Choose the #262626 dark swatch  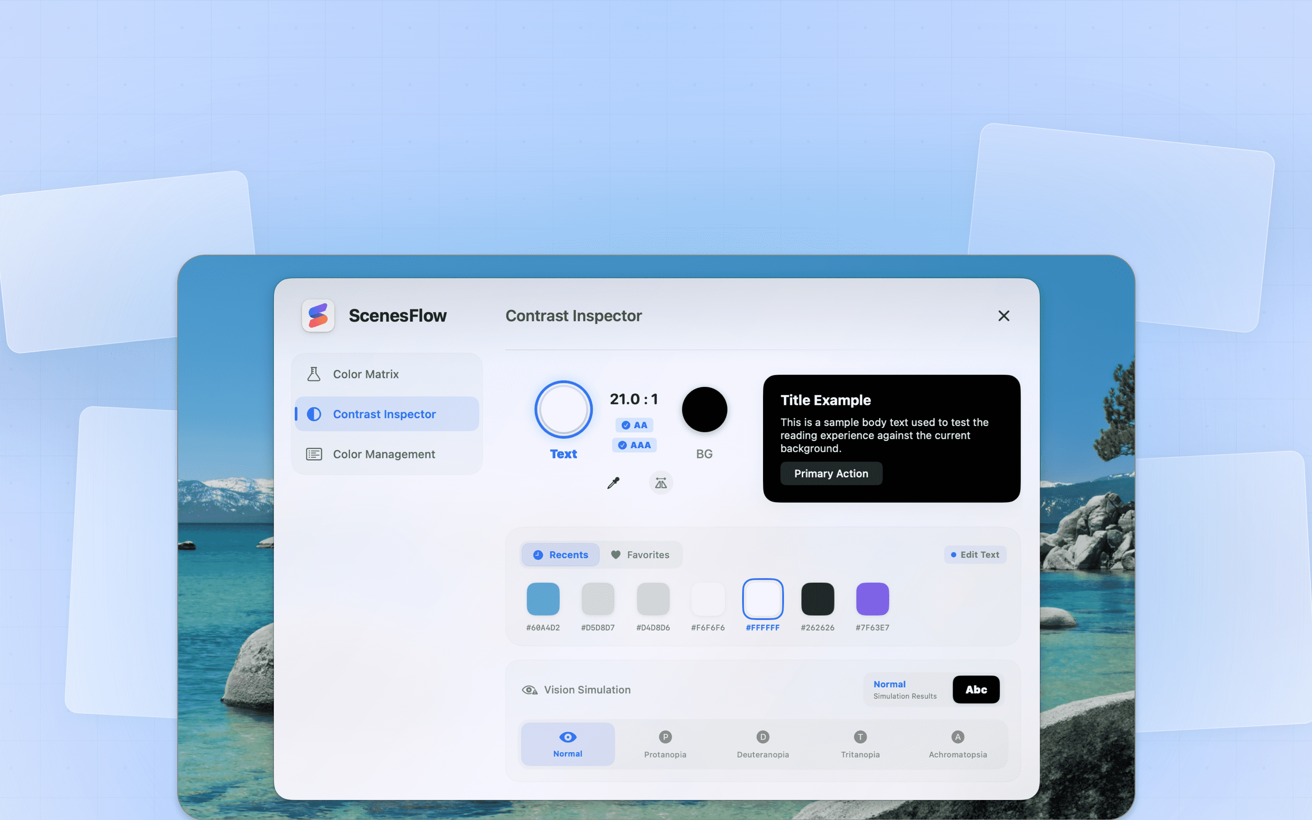click(818, 599)
